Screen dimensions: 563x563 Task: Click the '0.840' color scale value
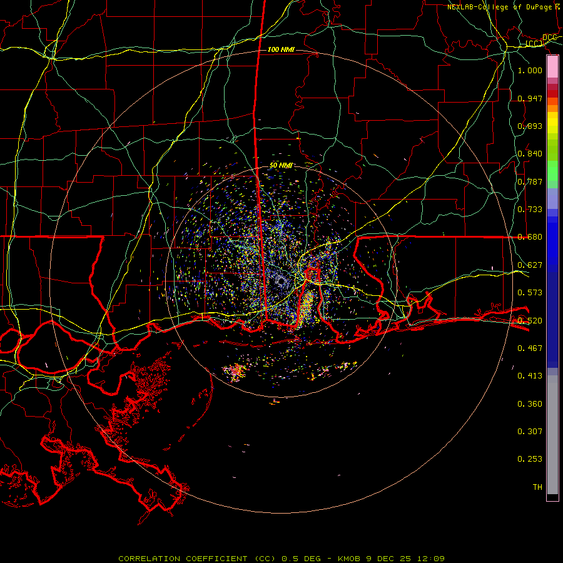(530, 154)
